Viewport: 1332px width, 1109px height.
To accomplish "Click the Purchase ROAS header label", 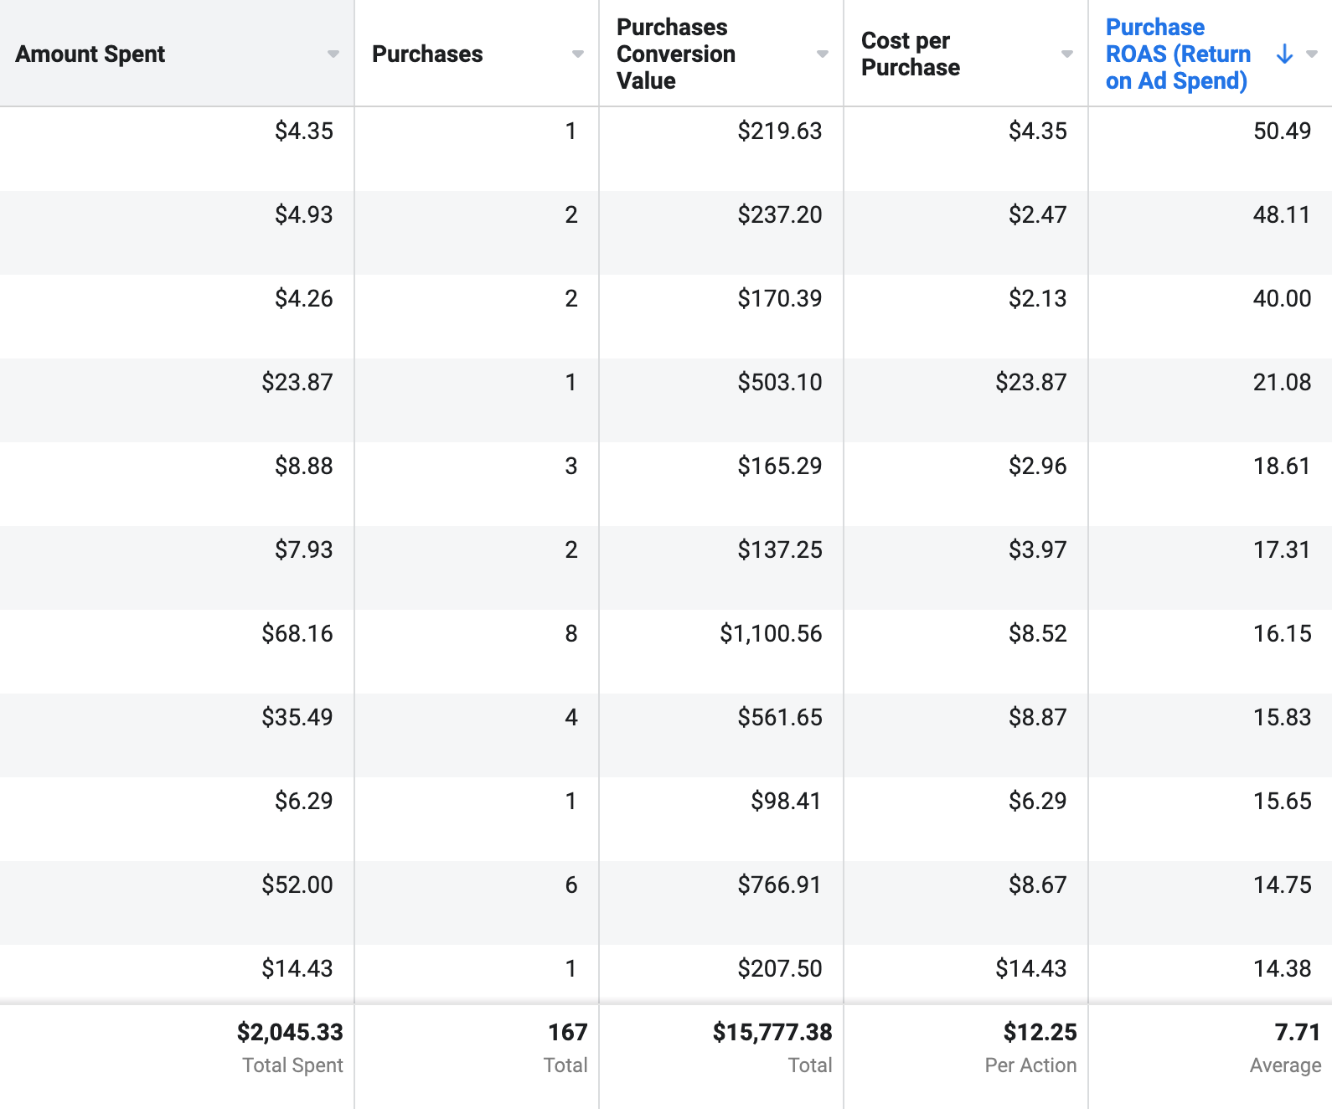I will (1177, 54).
